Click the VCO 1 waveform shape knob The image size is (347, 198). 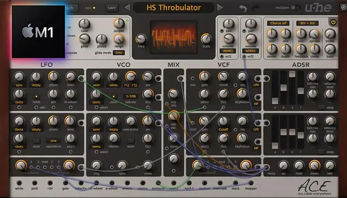131,77
